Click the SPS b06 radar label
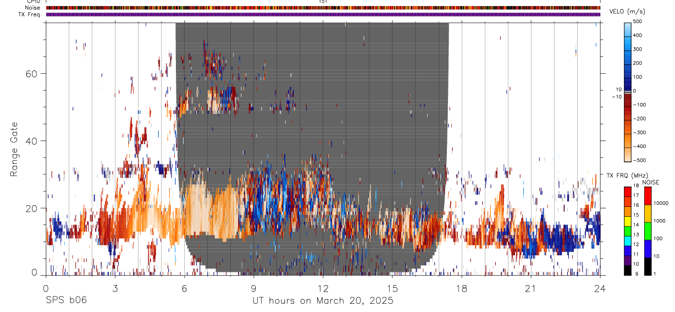This screenshot has height=312, width=675. (66, 300)
